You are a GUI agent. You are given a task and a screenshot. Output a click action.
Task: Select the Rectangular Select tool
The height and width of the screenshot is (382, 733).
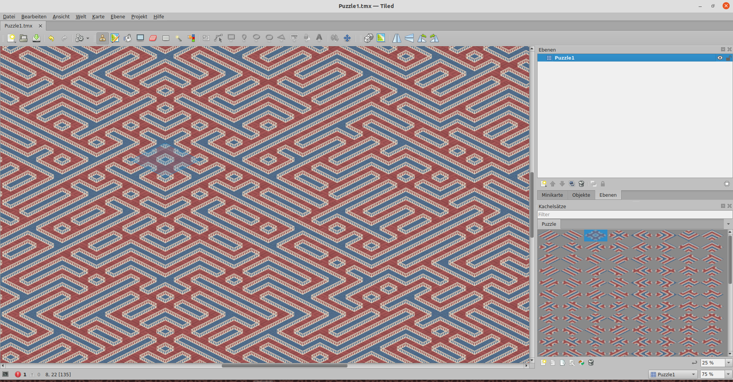click(x=166, y=38)
